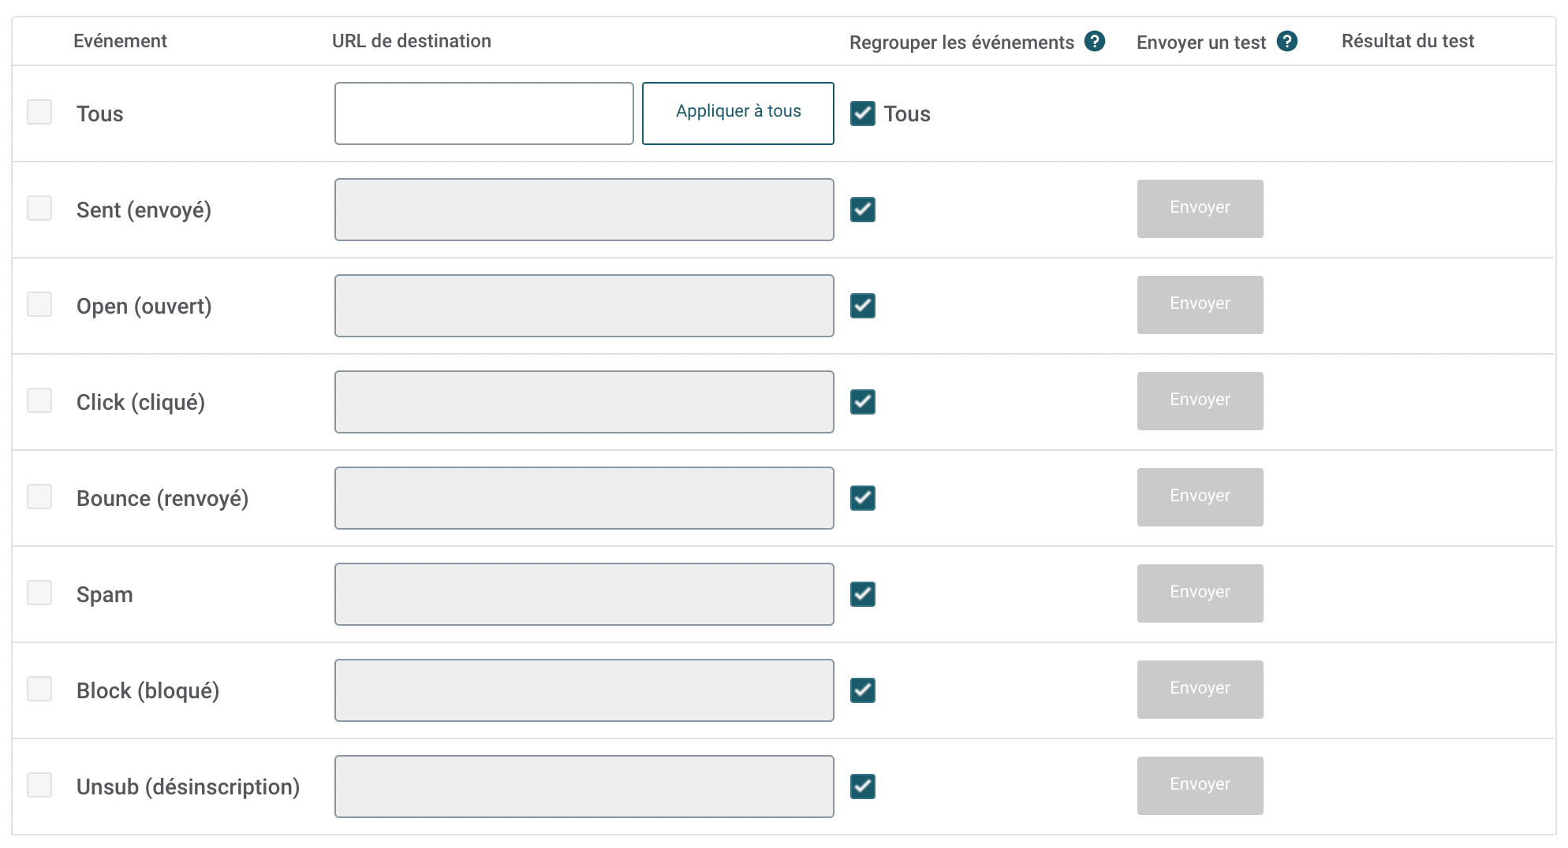
Task: Focus the Click (cliqué) URL field
Action: 584,402
